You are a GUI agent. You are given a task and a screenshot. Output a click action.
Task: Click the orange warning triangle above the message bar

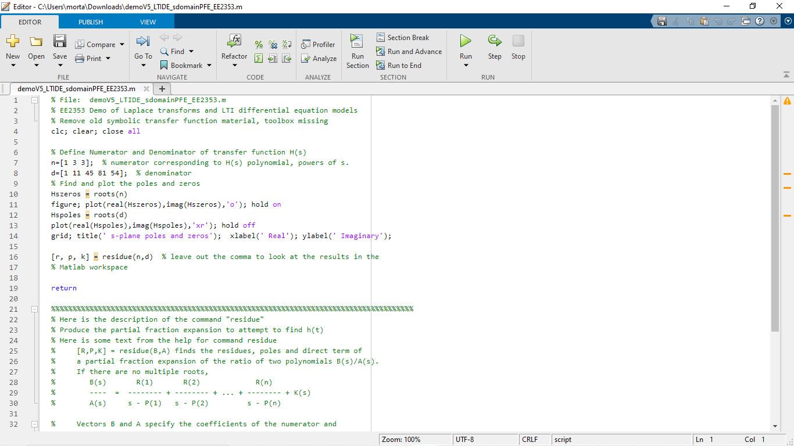pos(788,100)
